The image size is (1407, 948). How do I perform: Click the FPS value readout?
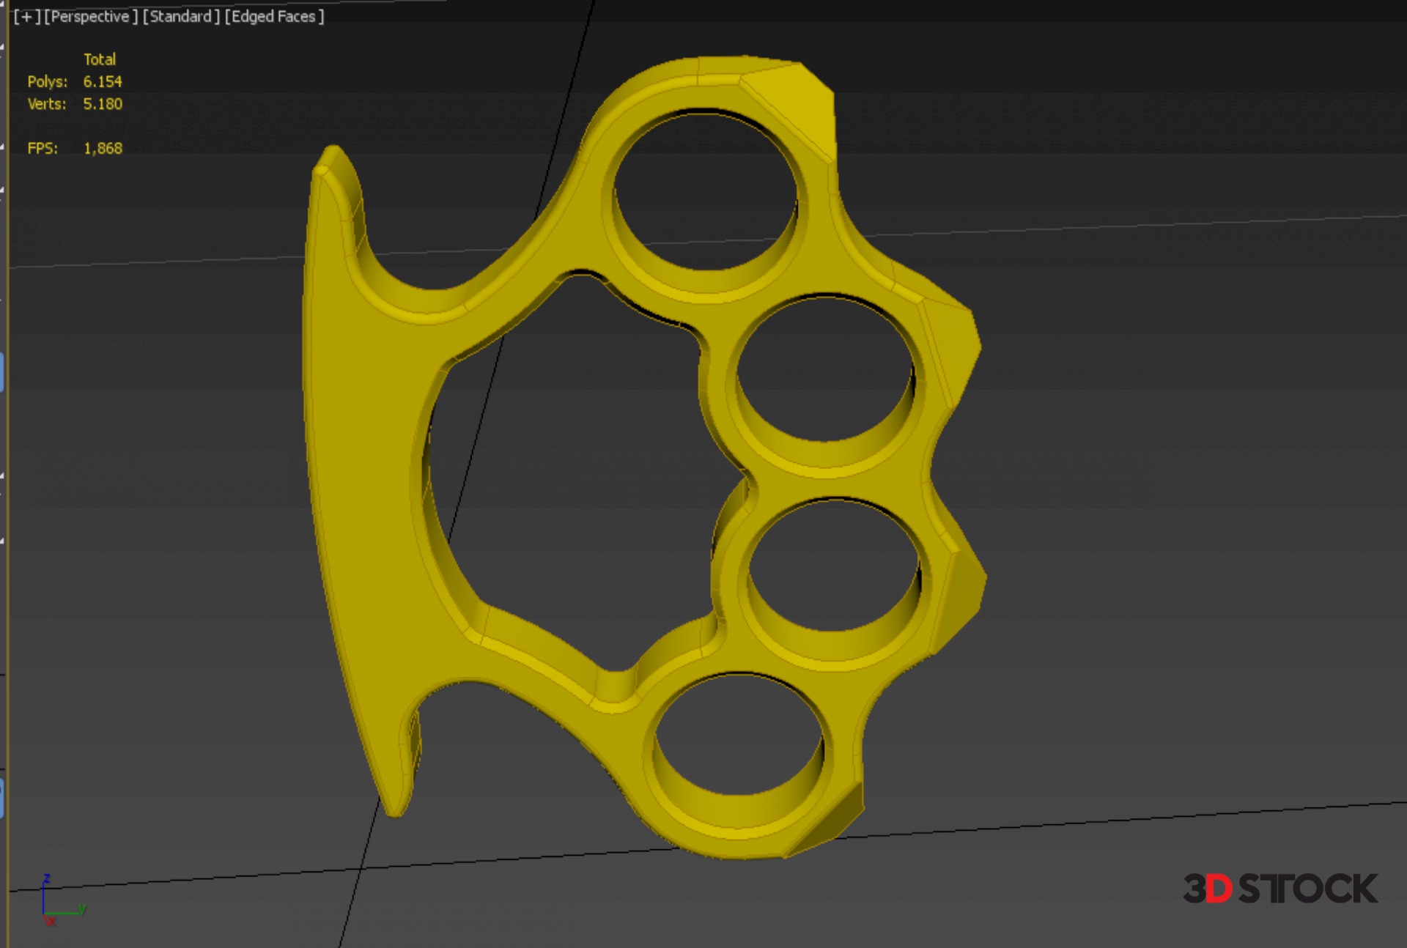[x=103, y=149]
